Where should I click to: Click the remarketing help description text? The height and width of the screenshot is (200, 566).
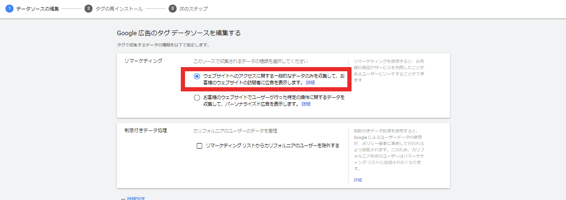(389, 70)
